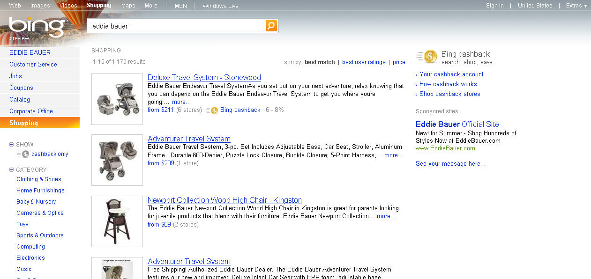
Task: Open Newport Collection Wood High Chair - Kingston
Action: coord(224,200)
